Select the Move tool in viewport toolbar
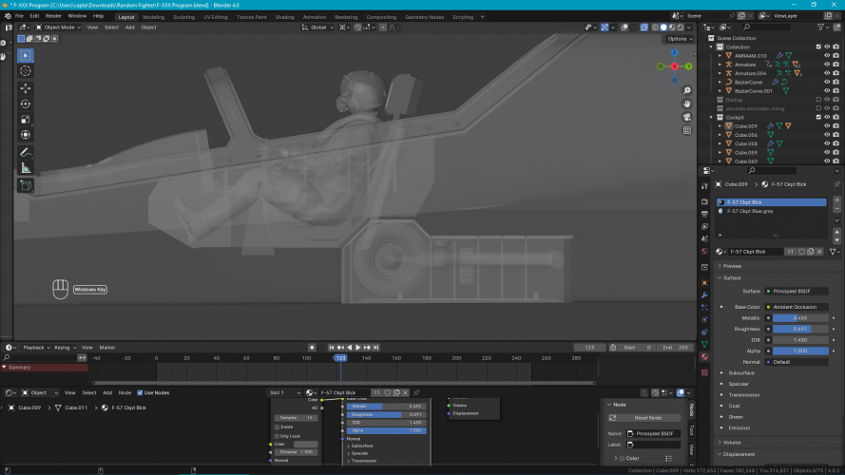The image size is (845, 475). click(x=26, y=87)
